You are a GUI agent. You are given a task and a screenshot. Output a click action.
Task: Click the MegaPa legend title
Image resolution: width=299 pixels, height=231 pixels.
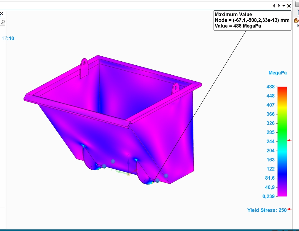pyautogui.click(x=278, y=73)
